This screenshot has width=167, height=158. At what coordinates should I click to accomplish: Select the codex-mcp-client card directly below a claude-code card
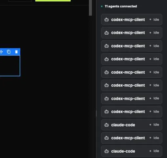point(132,138)
